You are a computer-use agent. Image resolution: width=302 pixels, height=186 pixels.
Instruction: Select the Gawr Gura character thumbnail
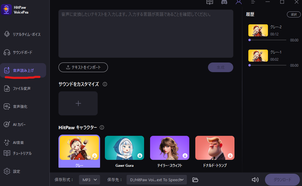pyautogui.click(x=124, y=148)
